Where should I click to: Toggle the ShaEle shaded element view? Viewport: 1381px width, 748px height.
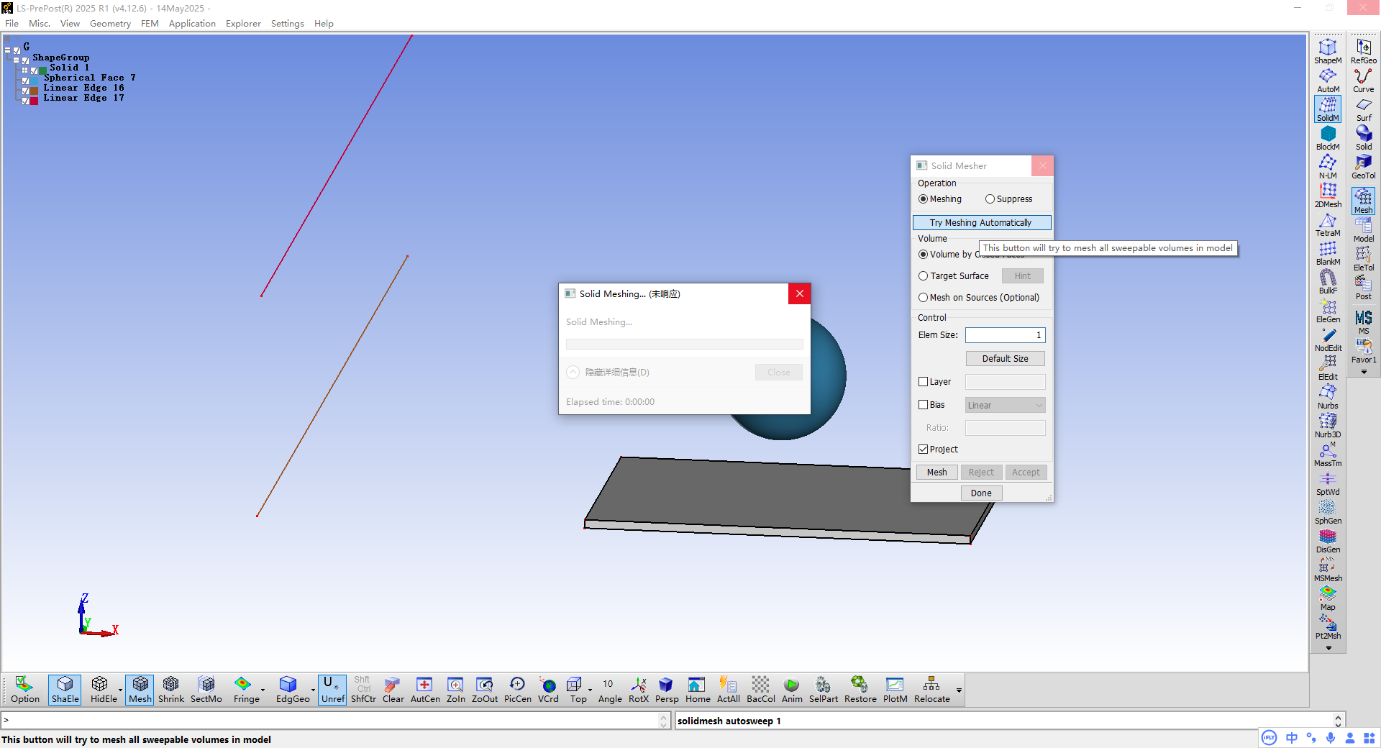click(65, 689)
